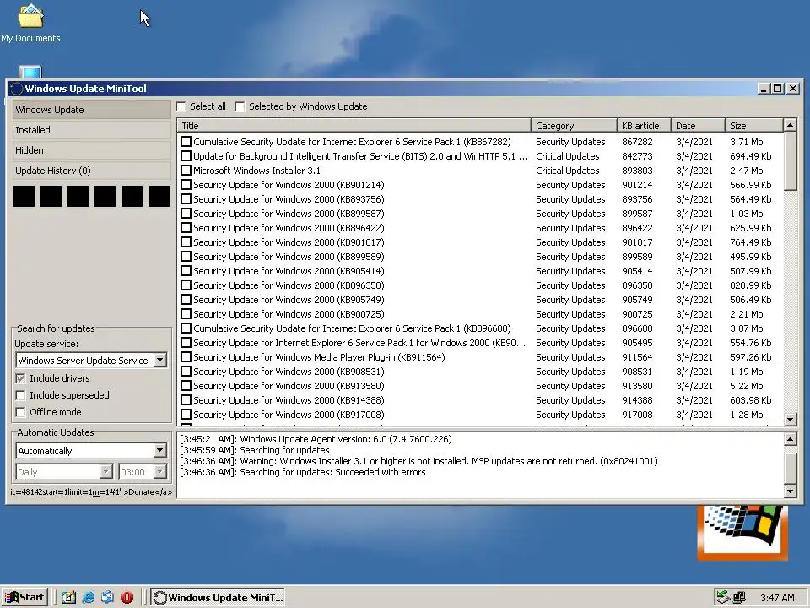Sort the list by Date column header
Image resolution: width=810 pixels, height=608 pixels.
tap(698, 126)
